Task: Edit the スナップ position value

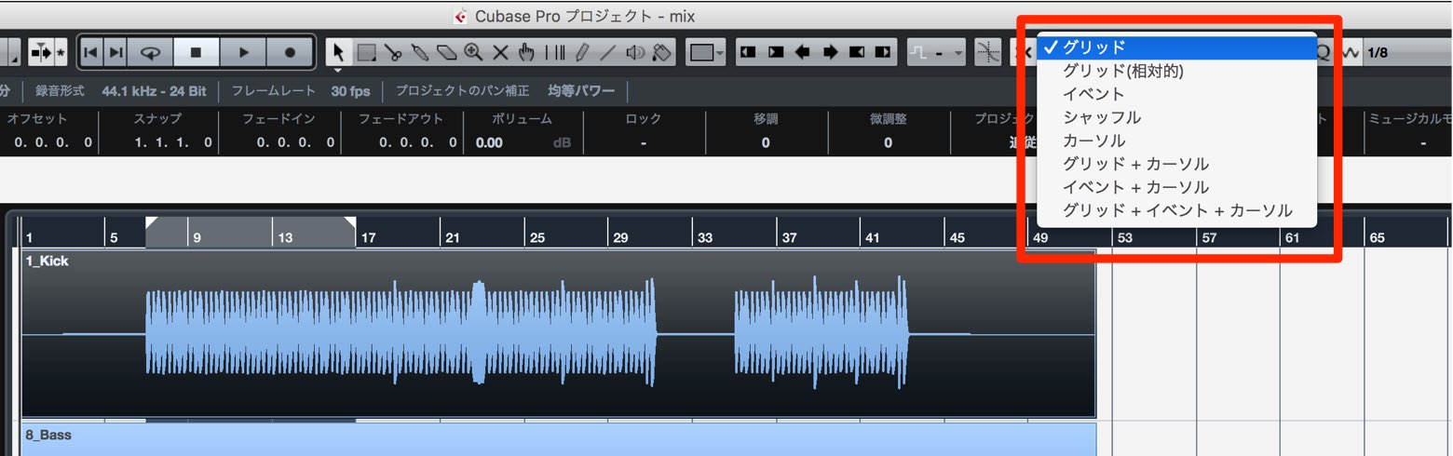Action: [x=174, y=142]
